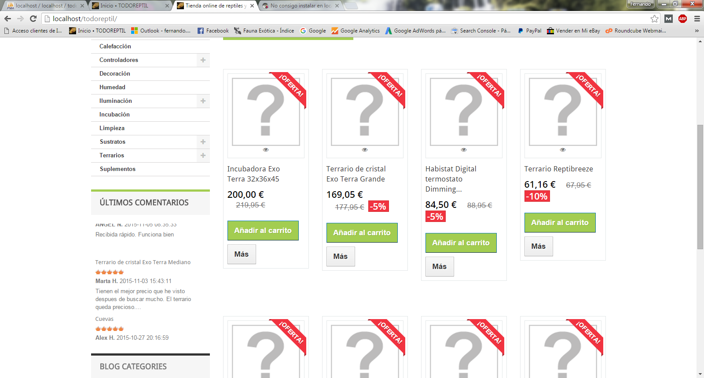This screenshot has width=704, height=378.
Task: Open the Chrome menu
Action: 697,18
